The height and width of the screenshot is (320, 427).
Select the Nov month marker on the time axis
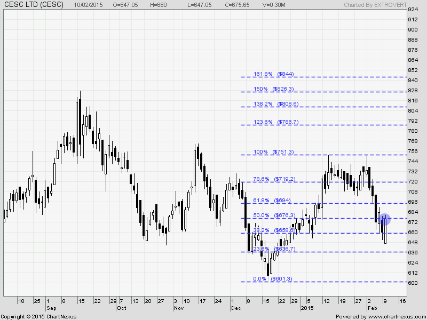pos(178,308)
